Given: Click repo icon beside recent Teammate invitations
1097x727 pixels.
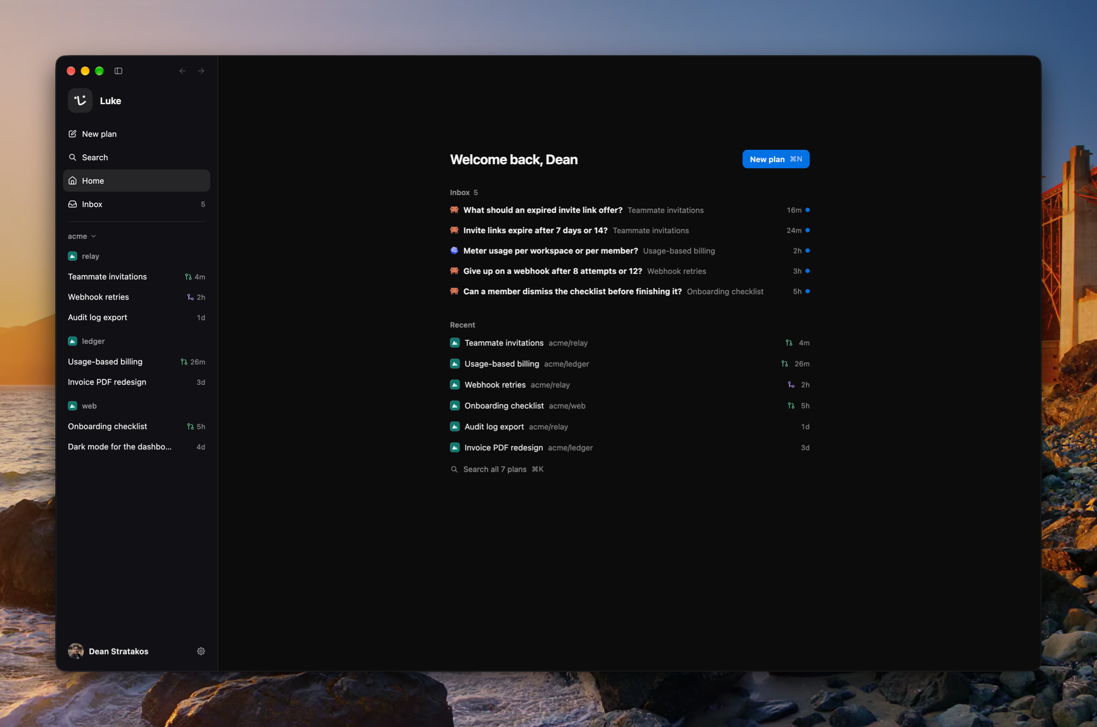Looking at the screenshot, I should pos(455,343).
